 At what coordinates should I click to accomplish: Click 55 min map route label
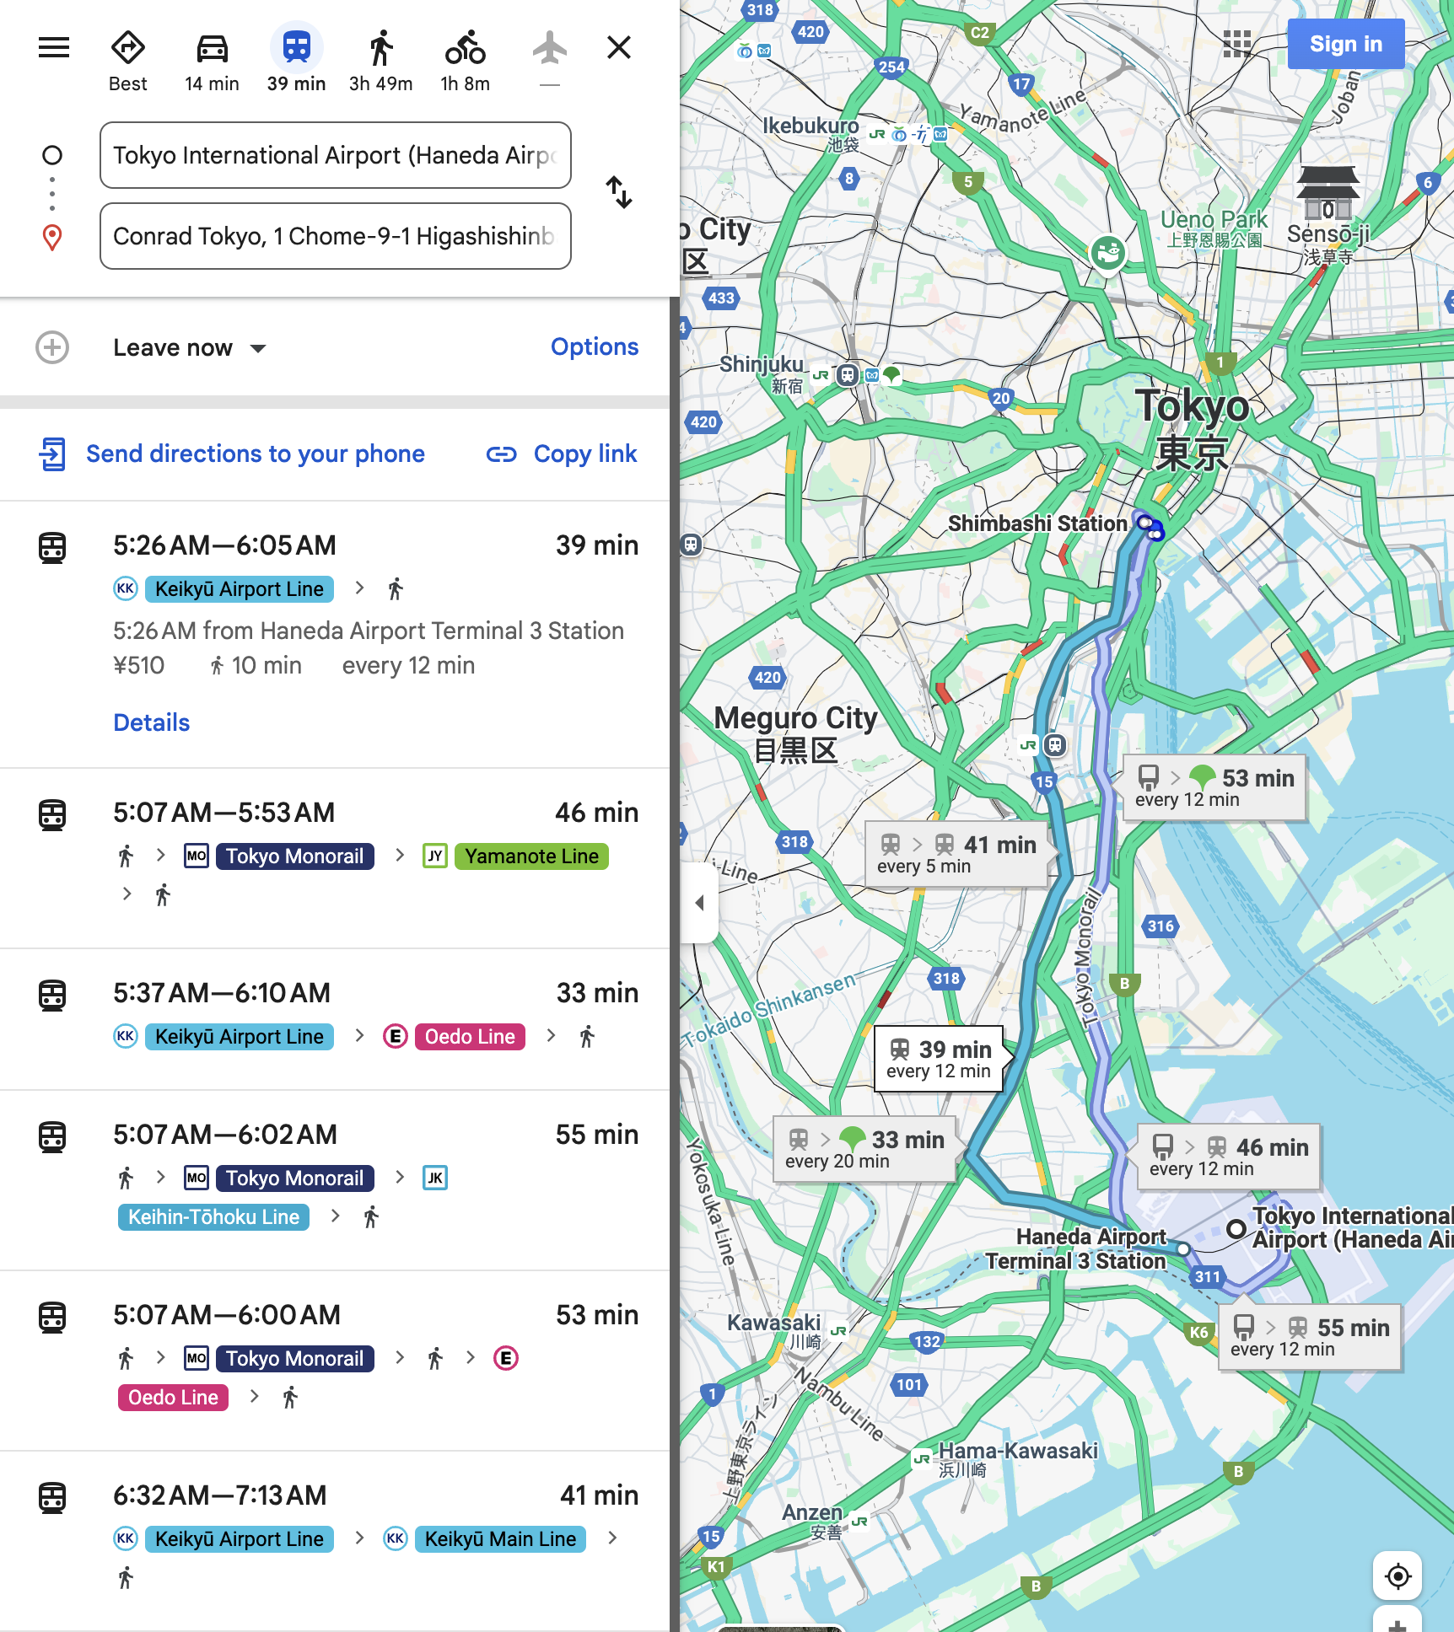tap(1310, 1337)
